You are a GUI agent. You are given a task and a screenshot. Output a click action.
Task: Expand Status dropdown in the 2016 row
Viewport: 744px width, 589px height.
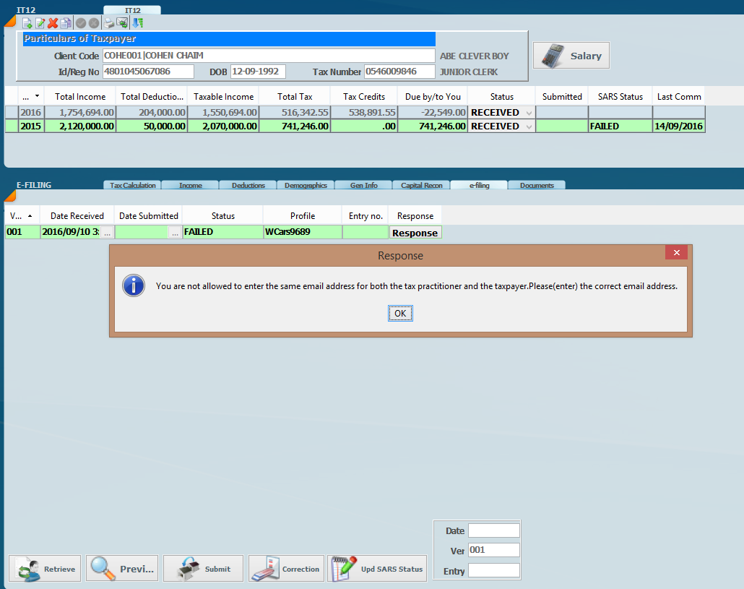tap(529, 113)
